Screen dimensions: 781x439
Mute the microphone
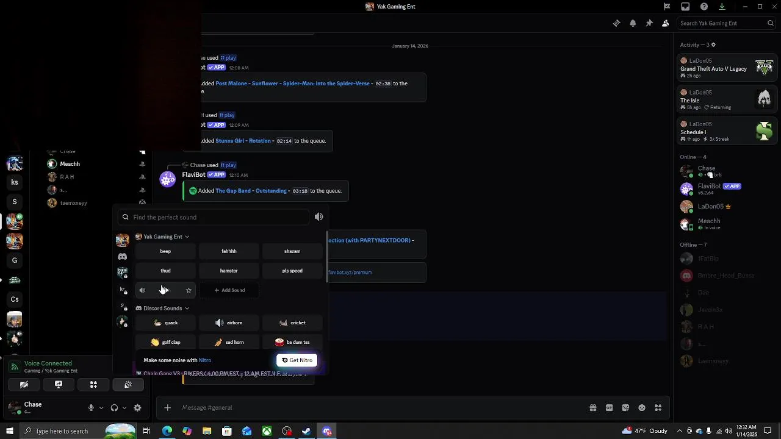coord(91,408)
